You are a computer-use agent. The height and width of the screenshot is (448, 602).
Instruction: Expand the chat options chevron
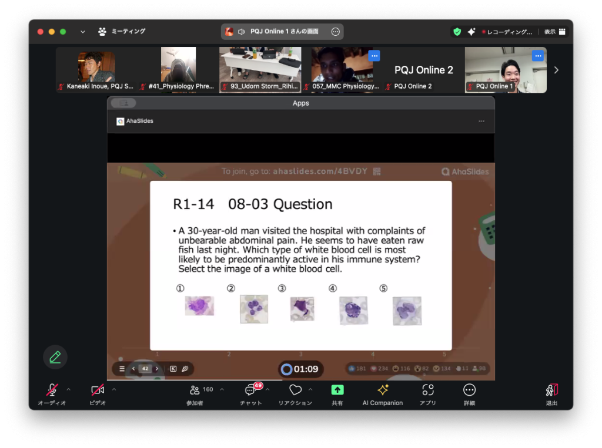267,389
